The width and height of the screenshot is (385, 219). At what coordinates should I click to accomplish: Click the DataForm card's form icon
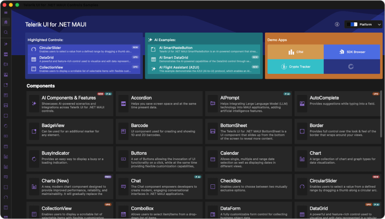point(213,214)
